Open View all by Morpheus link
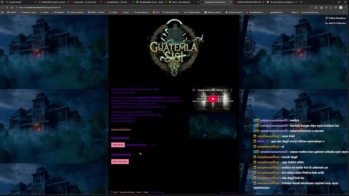 127,192
